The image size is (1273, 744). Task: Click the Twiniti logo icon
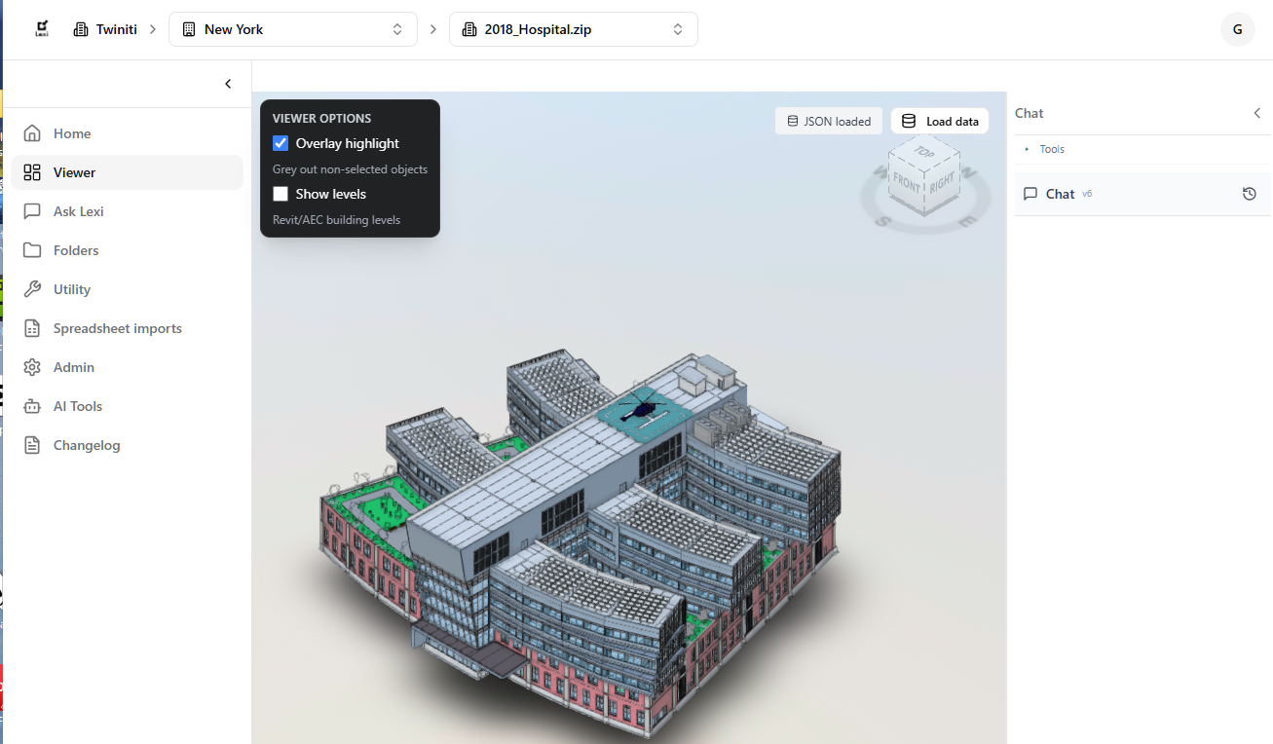pos(42,29)
